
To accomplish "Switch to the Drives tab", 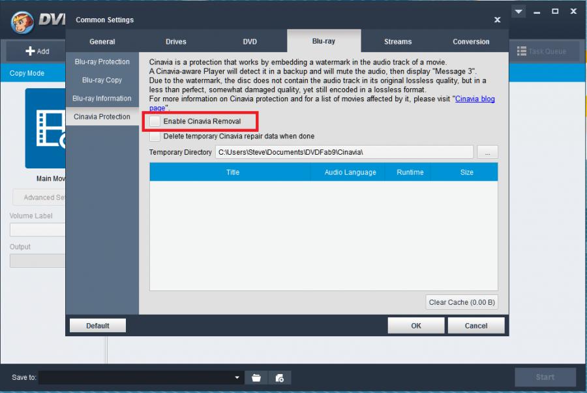I will click(x=176, y=42).
